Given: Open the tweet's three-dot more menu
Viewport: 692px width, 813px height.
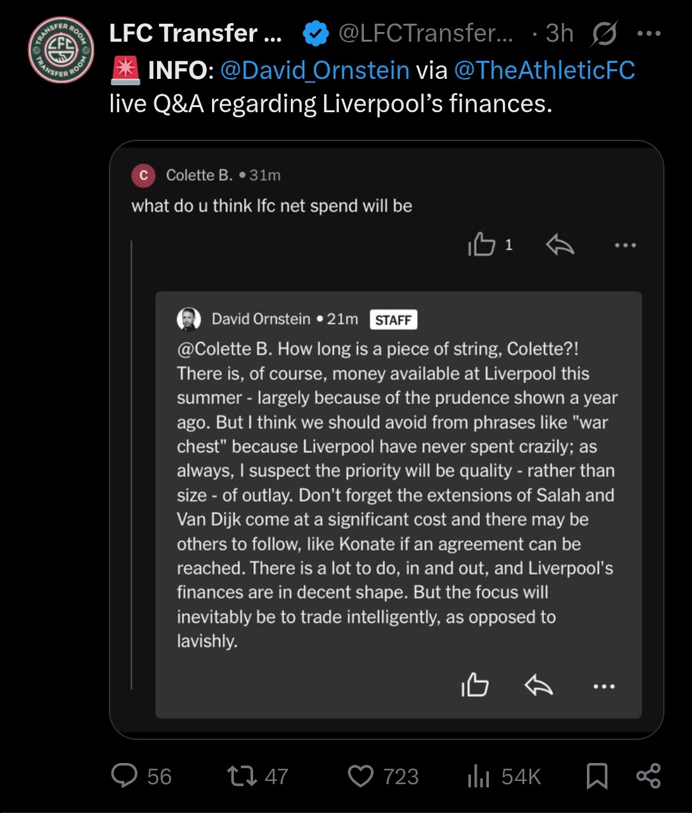Looking at the screenshot, I should (649, 33).
